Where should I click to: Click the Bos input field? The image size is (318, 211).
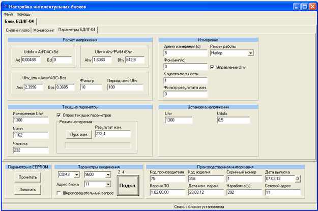[x=65, y=87]
